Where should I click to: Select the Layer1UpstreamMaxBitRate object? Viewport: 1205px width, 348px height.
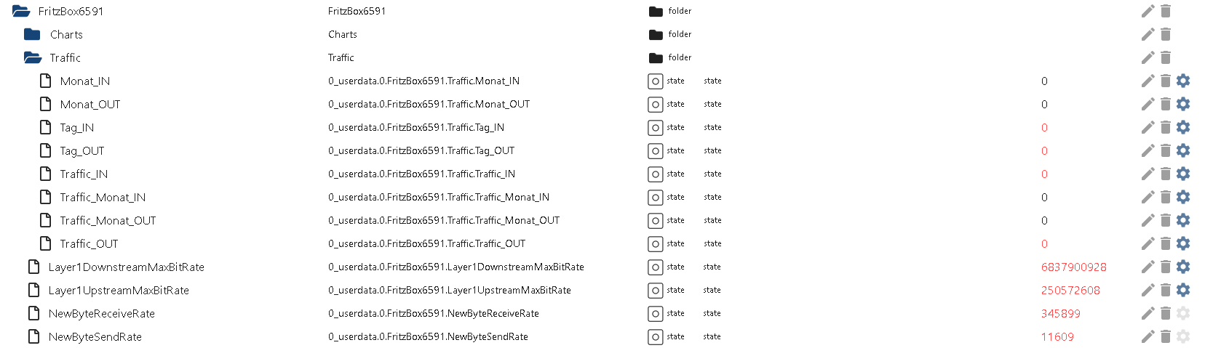(x=119, y=290)
